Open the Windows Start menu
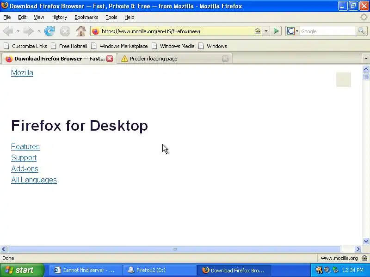The width and height of the screenshot is (370, 277). coord(22,270)
